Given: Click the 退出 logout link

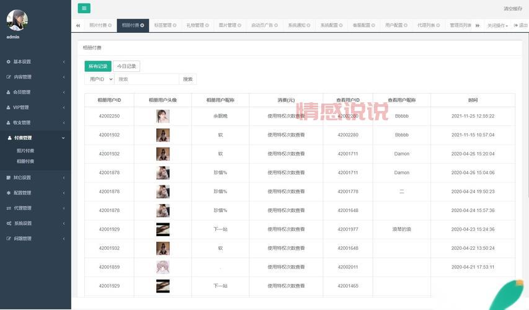Looking at the screenshot, I should pyautogui.click(x=520, y=25).
